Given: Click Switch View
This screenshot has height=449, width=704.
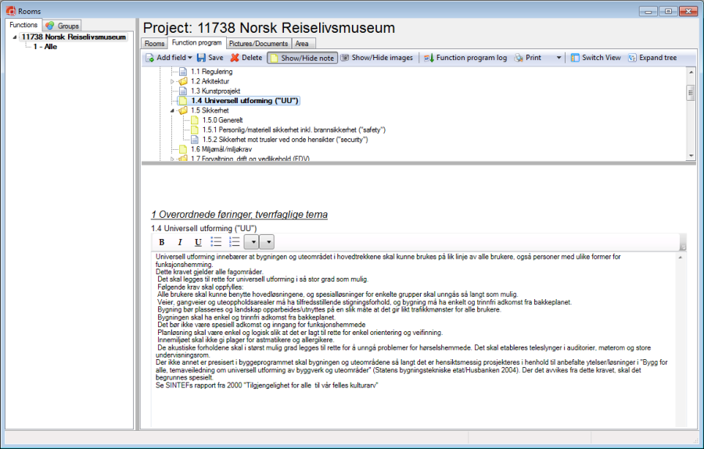Looking at the screenshot, I should point(596,58).
